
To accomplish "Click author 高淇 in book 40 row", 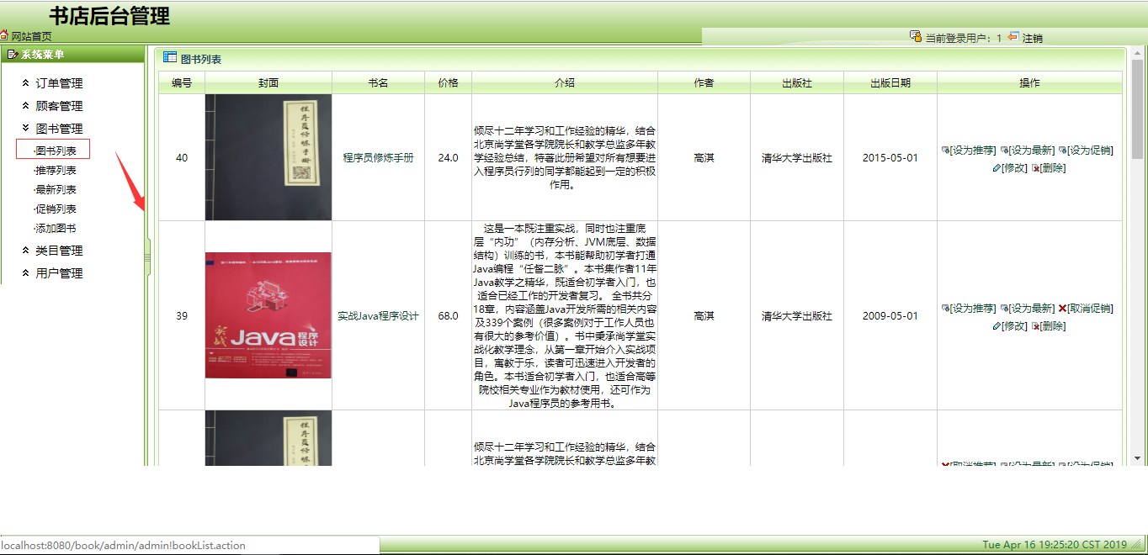I will [x=704, y=157].
